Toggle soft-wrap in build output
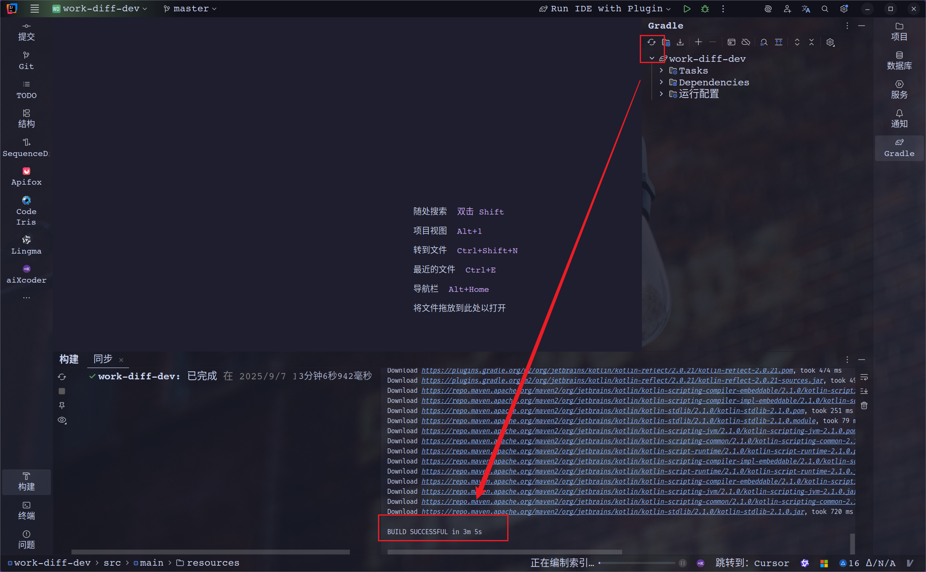This screenshot has width=926, height=572. (x=864, y=377)
